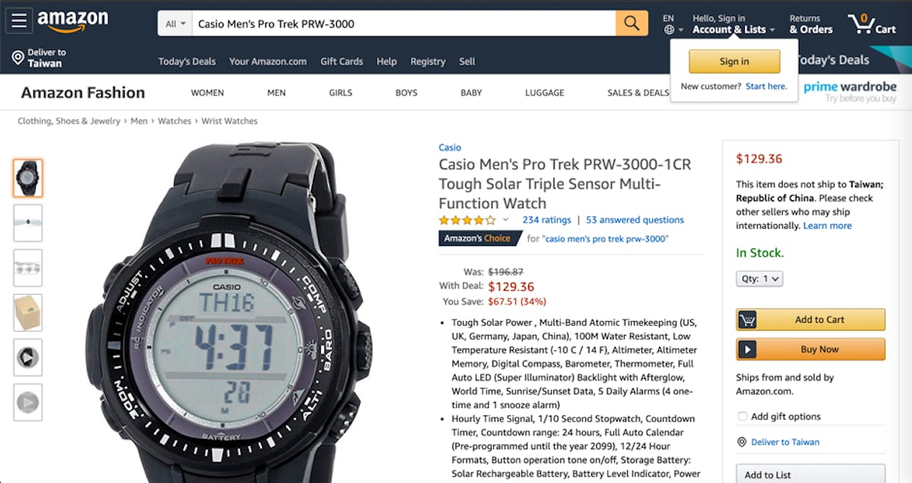
Task: Check the Add gift options box
Action: [x=743, y=416]
